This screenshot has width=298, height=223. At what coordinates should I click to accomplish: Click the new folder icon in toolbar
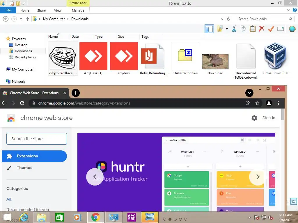coord(220,29)
